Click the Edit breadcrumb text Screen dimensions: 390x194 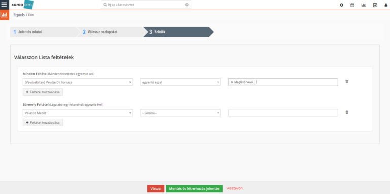tap(31, 15)
